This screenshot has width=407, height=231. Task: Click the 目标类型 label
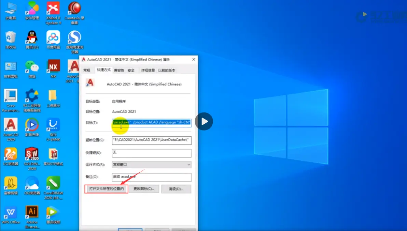93,102
